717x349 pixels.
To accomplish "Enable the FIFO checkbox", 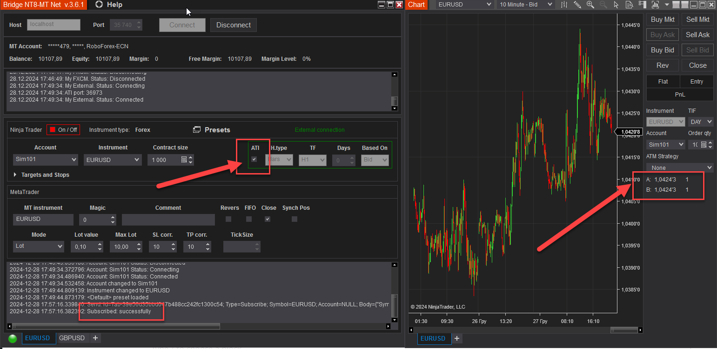I will 249,219.
